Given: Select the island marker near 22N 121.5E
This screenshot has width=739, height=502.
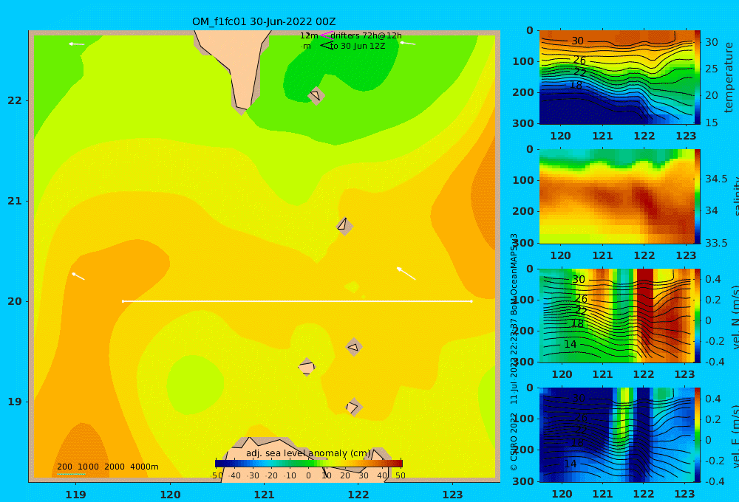Looking at the screenshot, I should coord(316,95).
